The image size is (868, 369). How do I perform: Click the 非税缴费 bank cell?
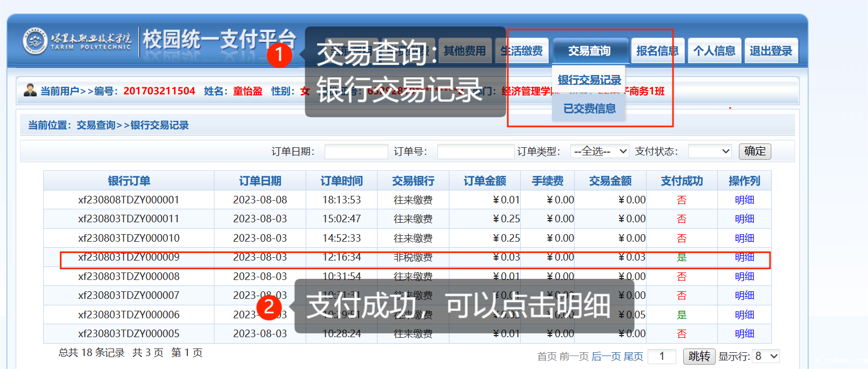point(413,257)
